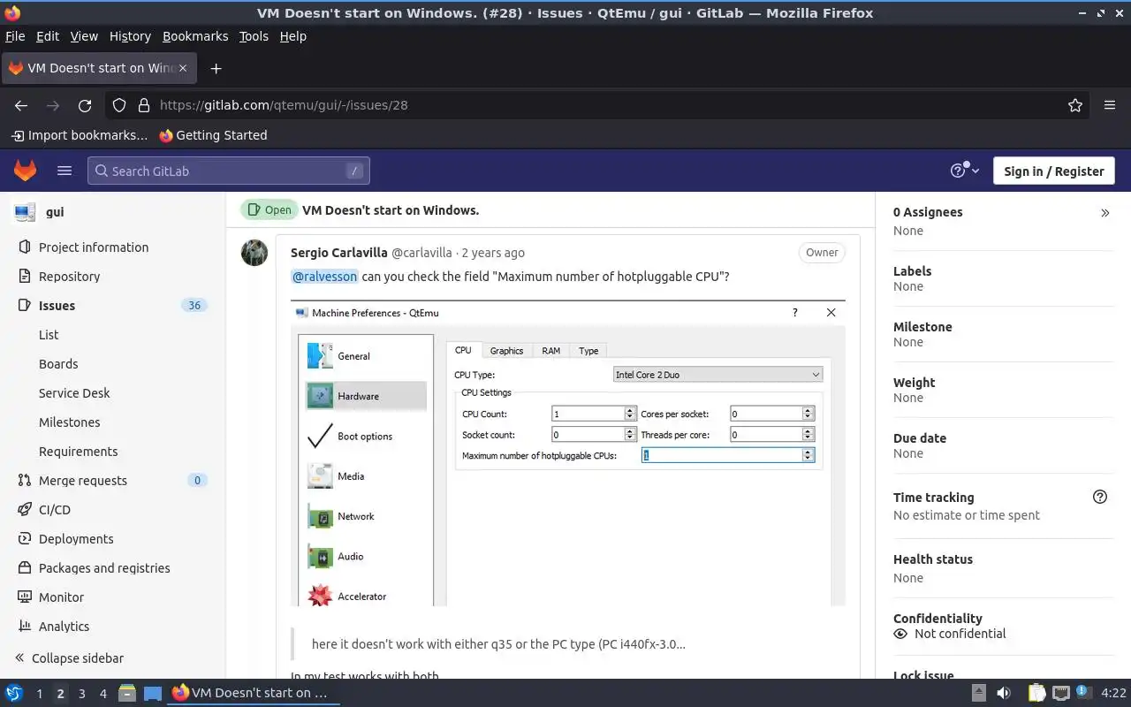Collapse the right sidebar with double-chevron icon
Screen dimensions: 1131x707
[x=1104, y=213]
